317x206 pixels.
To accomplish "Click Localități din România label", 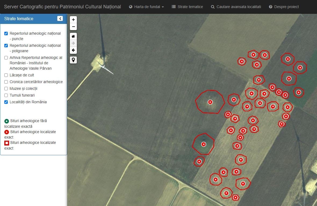I will coord(28,102).
